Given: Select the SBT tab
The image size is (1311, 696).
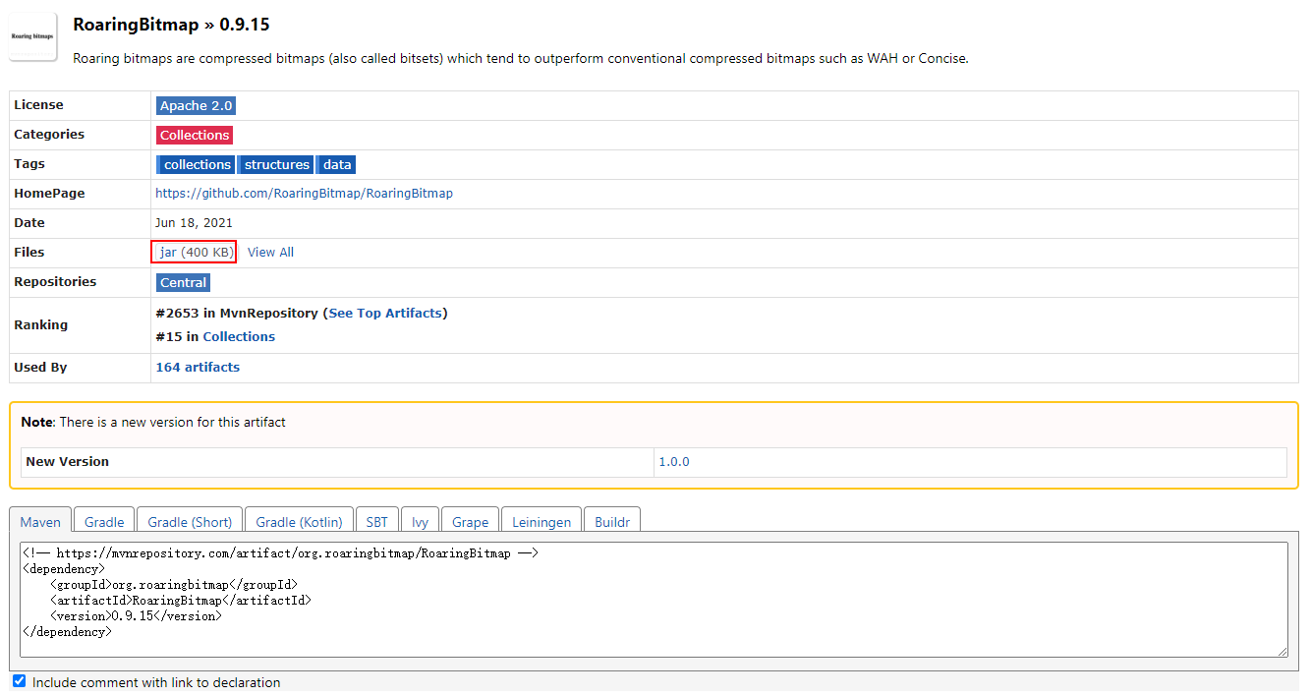Looking at the screenshot, I should click(377, 522).
